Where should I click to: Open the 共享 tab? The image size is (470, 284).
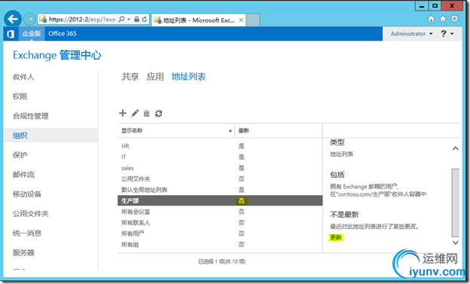(x=130, y=77)
